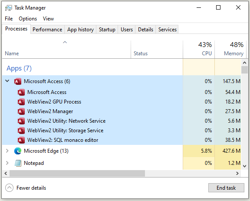Switch to the Services tab
The width and height of the screenshot is (250, 201).
pyautogui.click(x=168, y=30)
